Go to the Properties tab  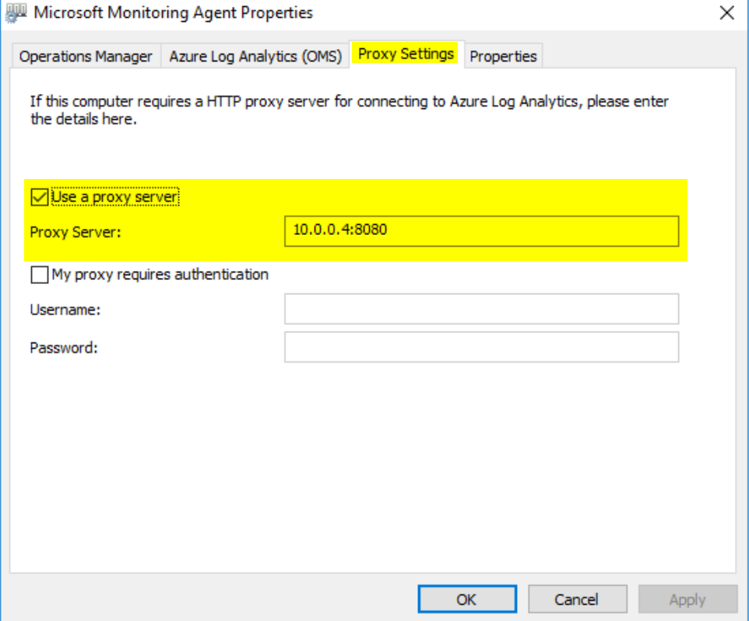pos(504,56)
